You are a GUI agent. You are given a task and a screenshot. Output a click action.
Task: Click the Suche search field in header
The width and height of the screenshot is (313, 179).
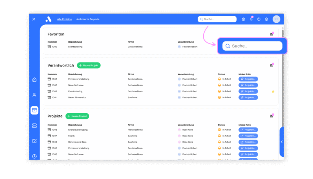click(x=217, y=19)
